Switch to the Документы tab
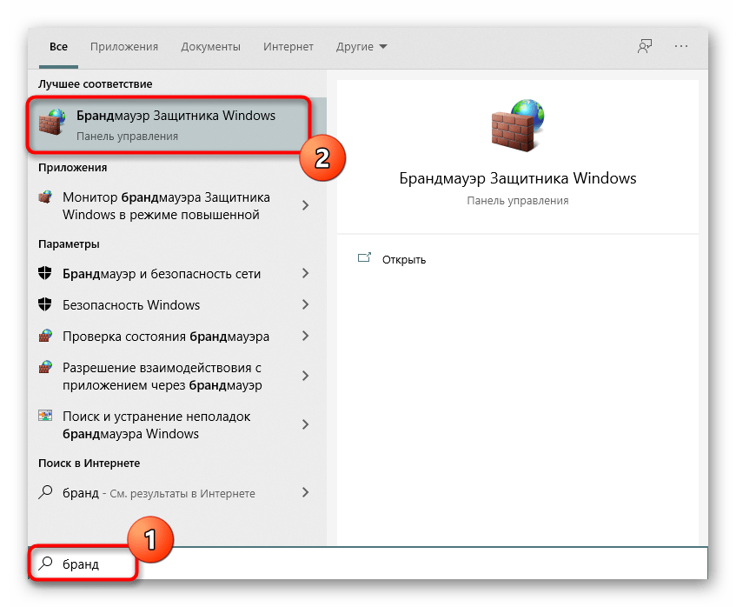Viewport: 736px width, 607px height. coord(210,47)
